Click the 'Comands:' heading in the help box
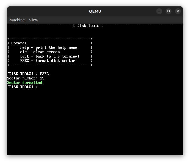The height and width of the screenshot is (163, 190). coord(20,43)
